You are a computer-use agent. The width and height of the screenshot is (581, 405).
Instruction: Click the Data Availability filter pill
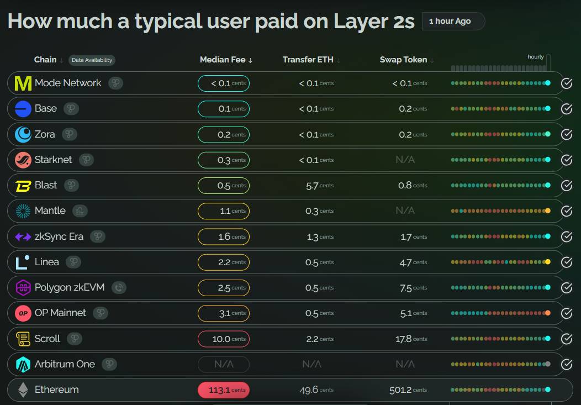(x=92, y=60)
